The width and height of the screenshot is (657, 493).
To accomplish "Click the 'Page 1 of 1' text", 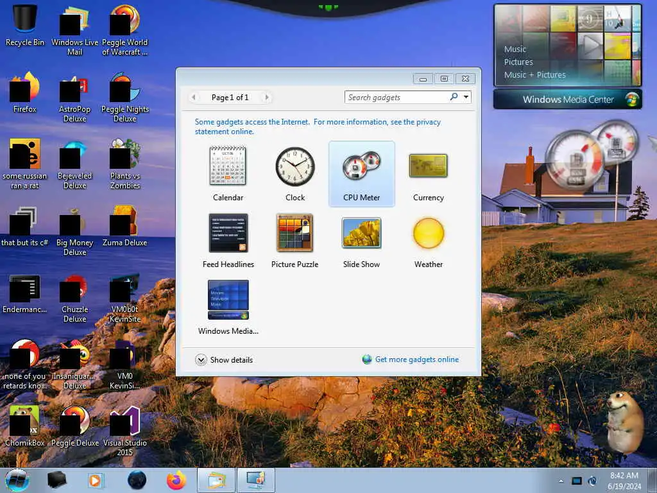I will click(230, 98).
